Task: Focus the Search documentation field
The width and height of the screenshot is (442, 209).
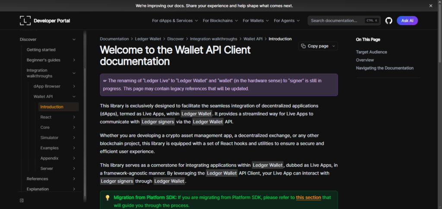Action: pyautogui.click(x=344, y=21)
